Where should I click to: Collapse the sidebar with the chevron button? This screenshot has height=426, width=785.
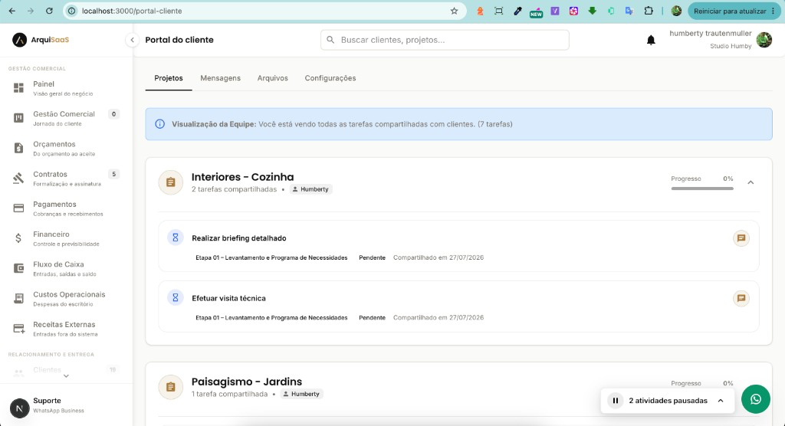(132, 40)
